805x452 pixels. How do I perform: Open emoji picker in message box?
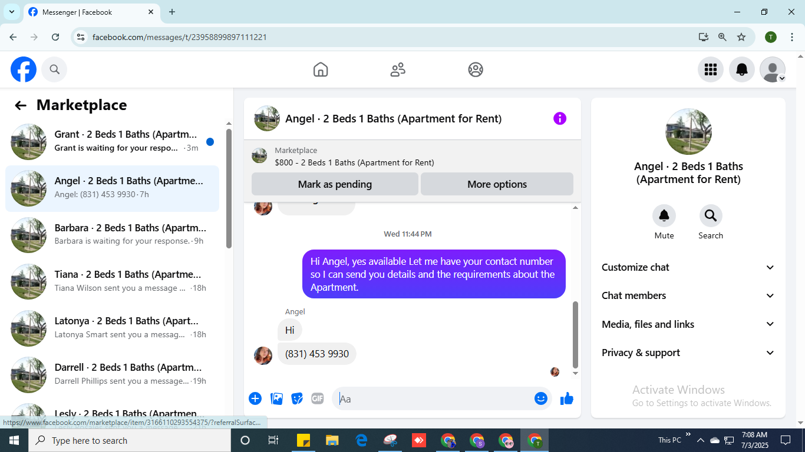[541, 398]
